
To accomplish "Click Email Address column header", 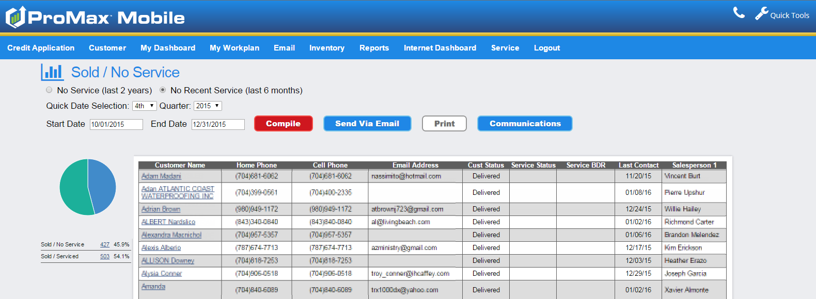I will point(415,165).
